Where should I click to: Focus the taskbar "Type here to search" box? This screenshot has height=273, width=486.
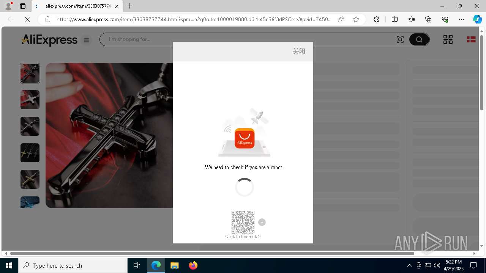point(73,265)
